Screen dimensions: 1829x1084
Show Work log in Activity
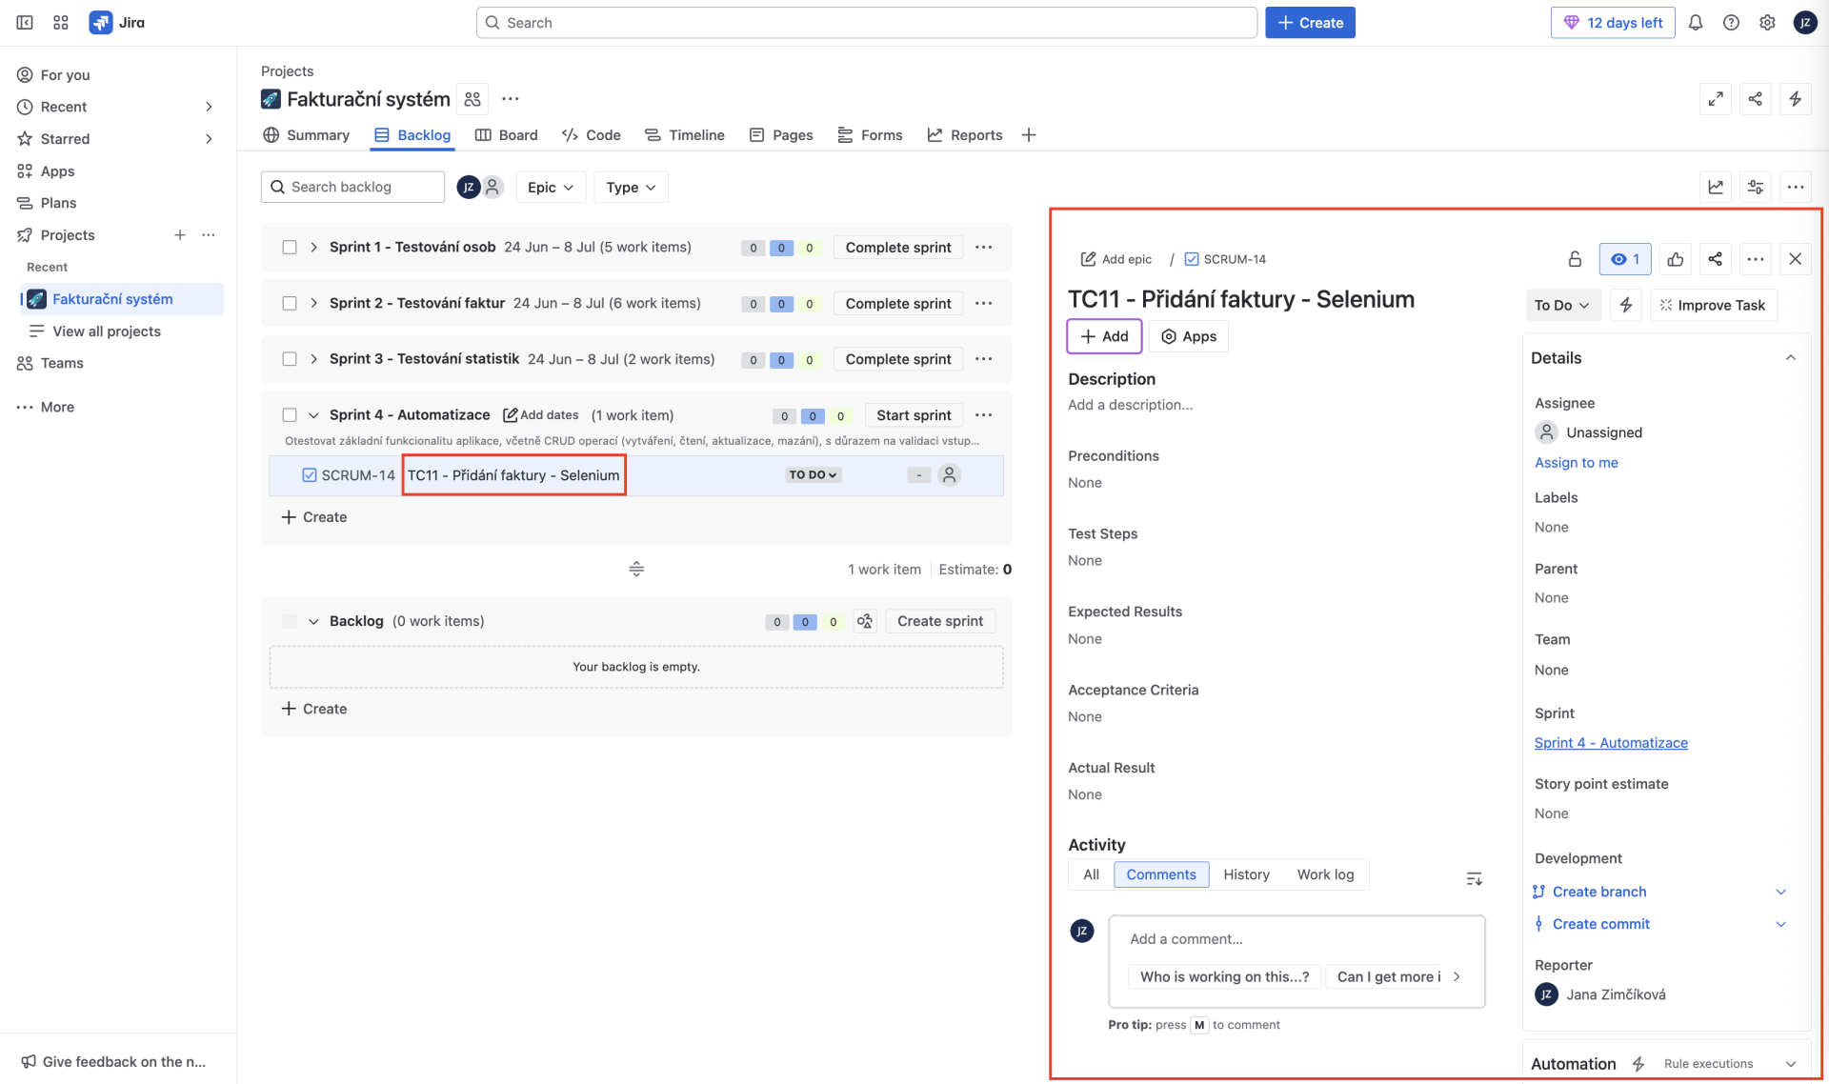pos(1325,875)
